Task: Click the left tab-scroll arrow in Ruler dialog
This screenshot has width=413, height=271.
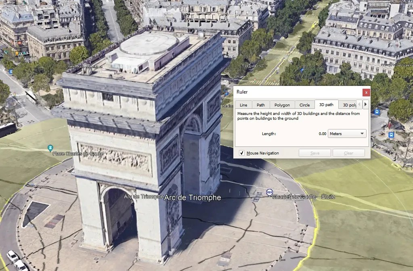Action: [360, 104]
